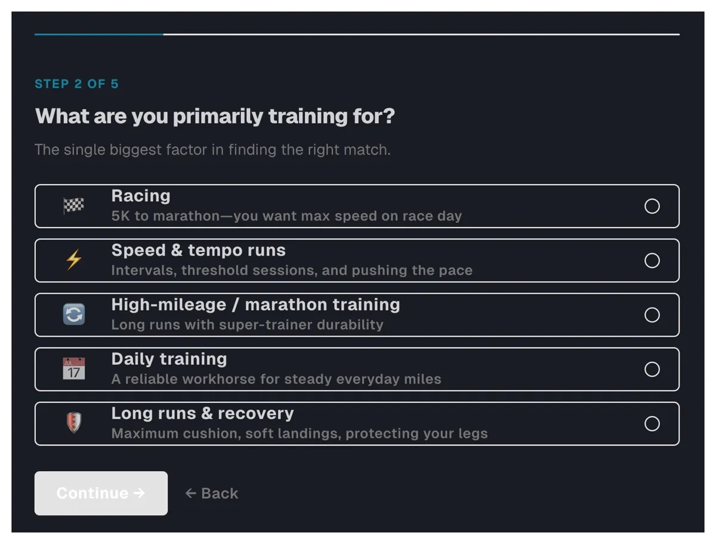Click the step progress bar at top
The image size is (716, 544).
click(357, 35)
